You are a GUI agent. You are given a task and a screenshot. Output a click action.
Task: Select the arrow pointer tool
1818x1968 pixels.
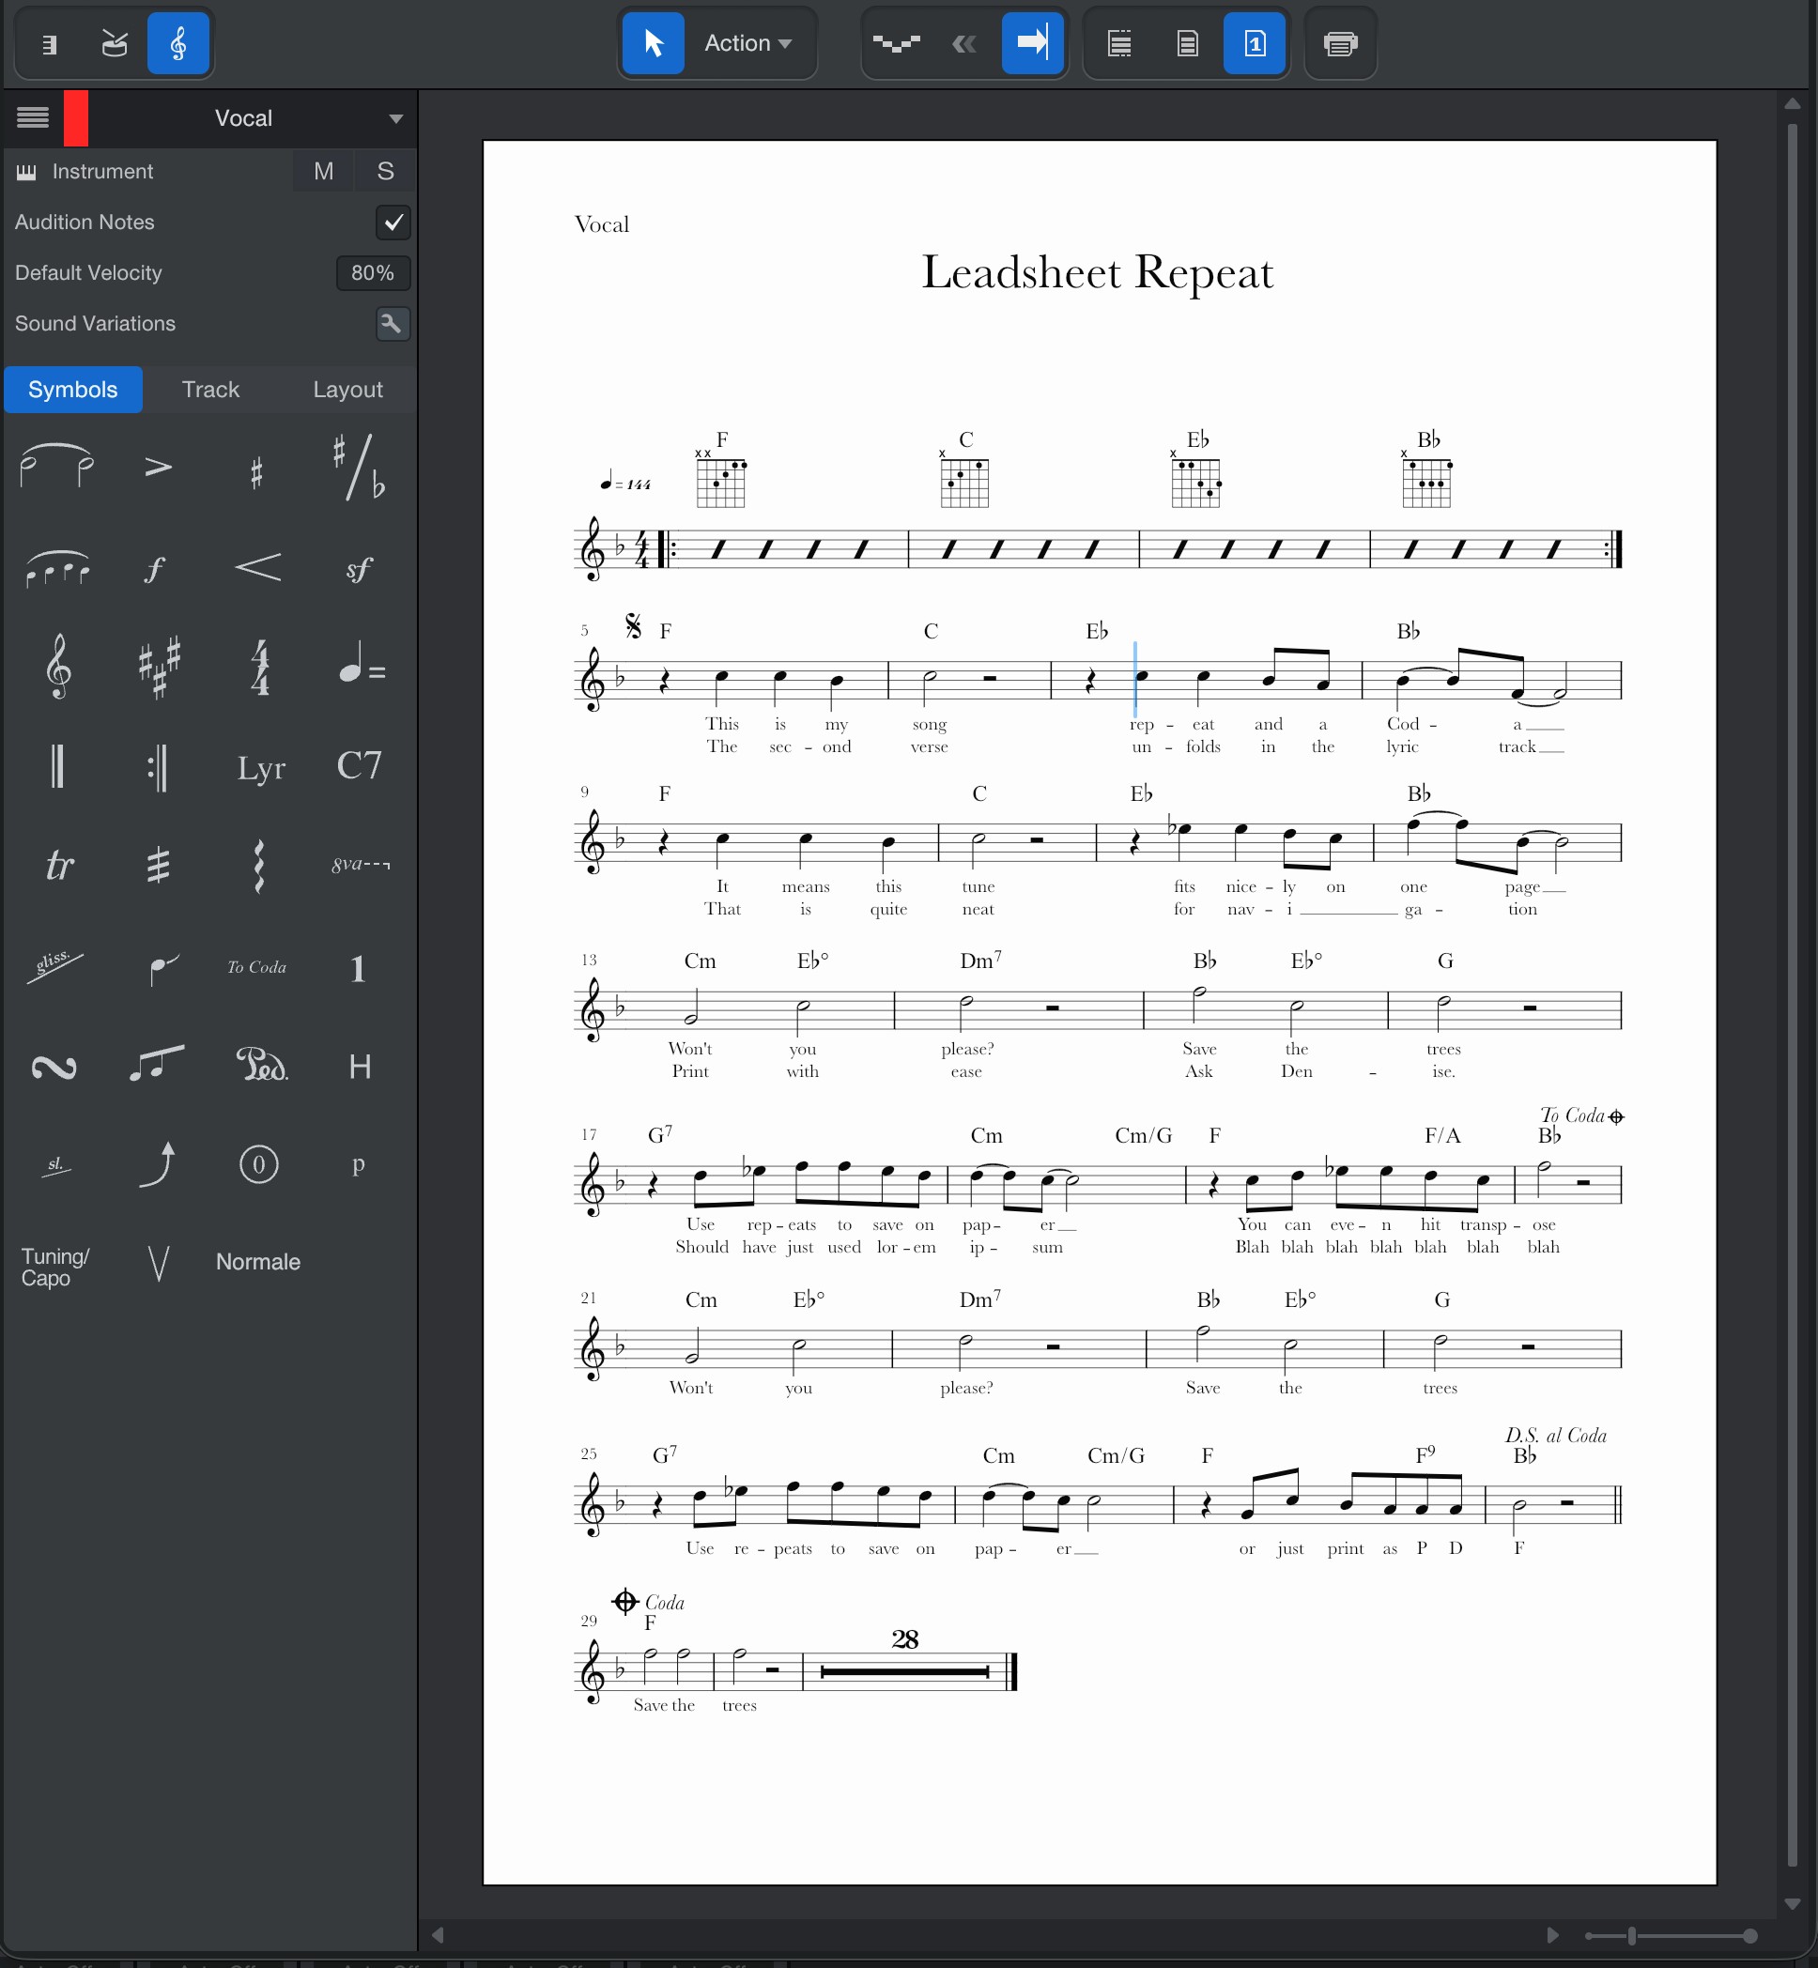654,43
